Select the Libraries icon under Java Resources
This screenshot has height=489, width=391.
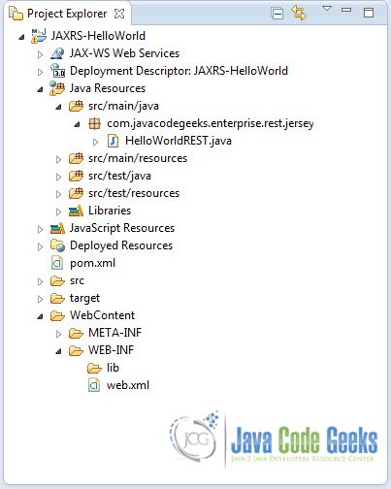(x=76, y=211)
